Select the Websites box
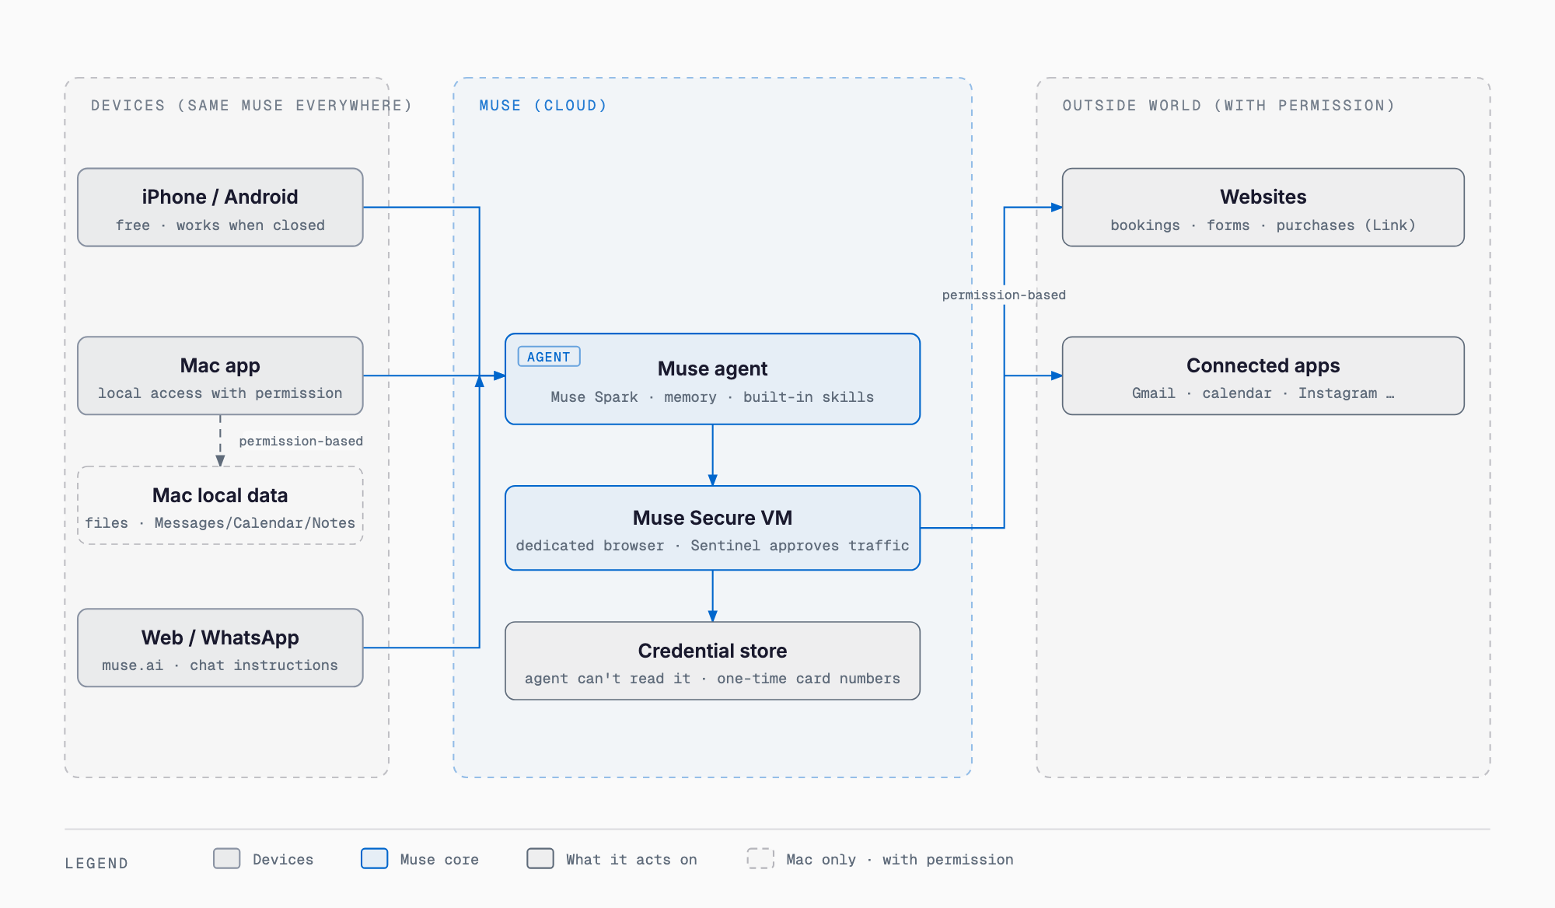This screenshot has height=908, width=1555. [x=1263, y=208]
